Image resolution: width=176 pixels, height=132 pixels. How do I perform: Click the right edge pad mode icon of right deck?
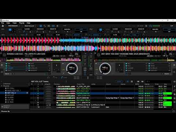(x=175, y=65)
